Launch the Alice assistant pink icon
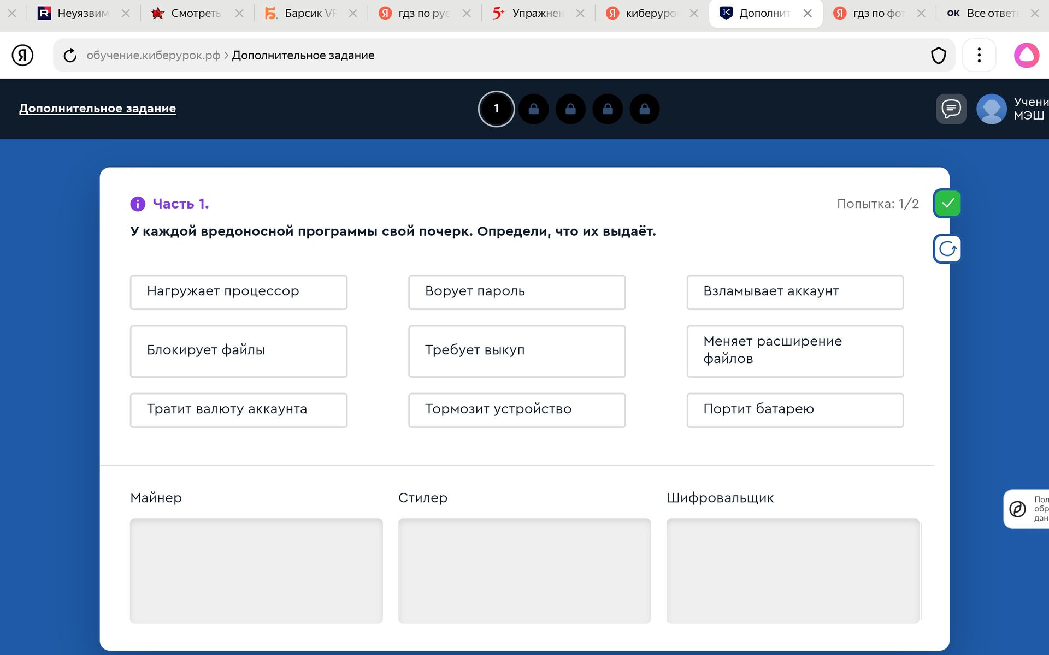The image size is (1049, 655). point(1027,55)
